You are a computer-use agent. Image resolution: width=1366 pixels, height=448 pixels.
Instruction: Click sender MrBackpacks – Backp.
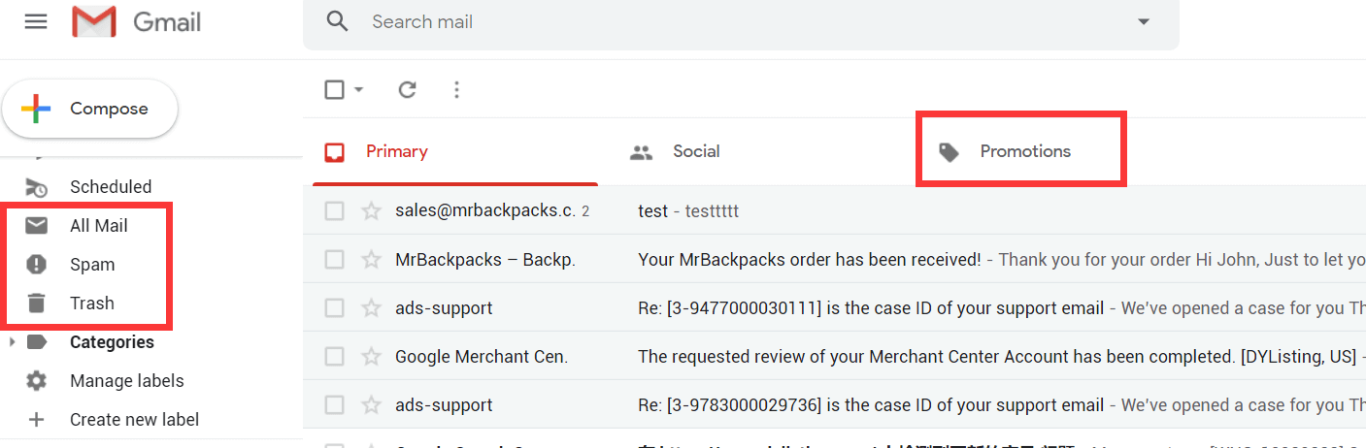[485, 259]
